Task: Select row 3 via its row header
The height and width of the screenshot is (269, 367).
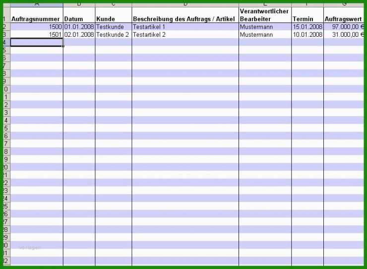Action: pos(6,34)
